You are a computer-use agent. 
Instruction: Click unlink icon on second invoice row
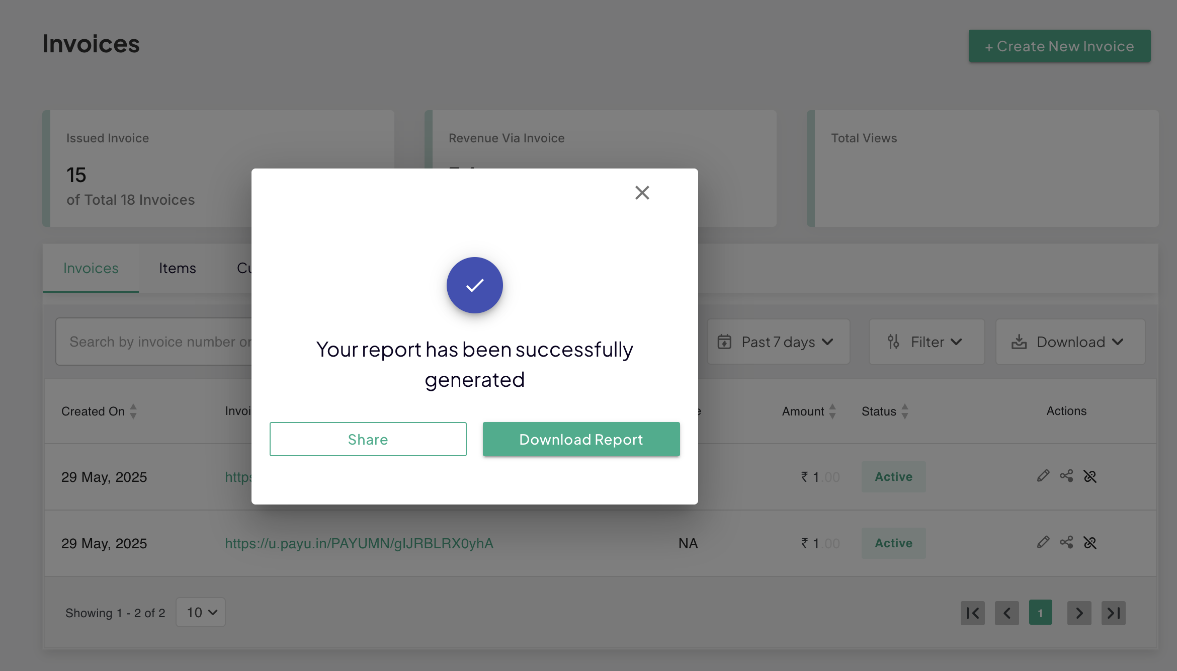[x=1090, y=542]
